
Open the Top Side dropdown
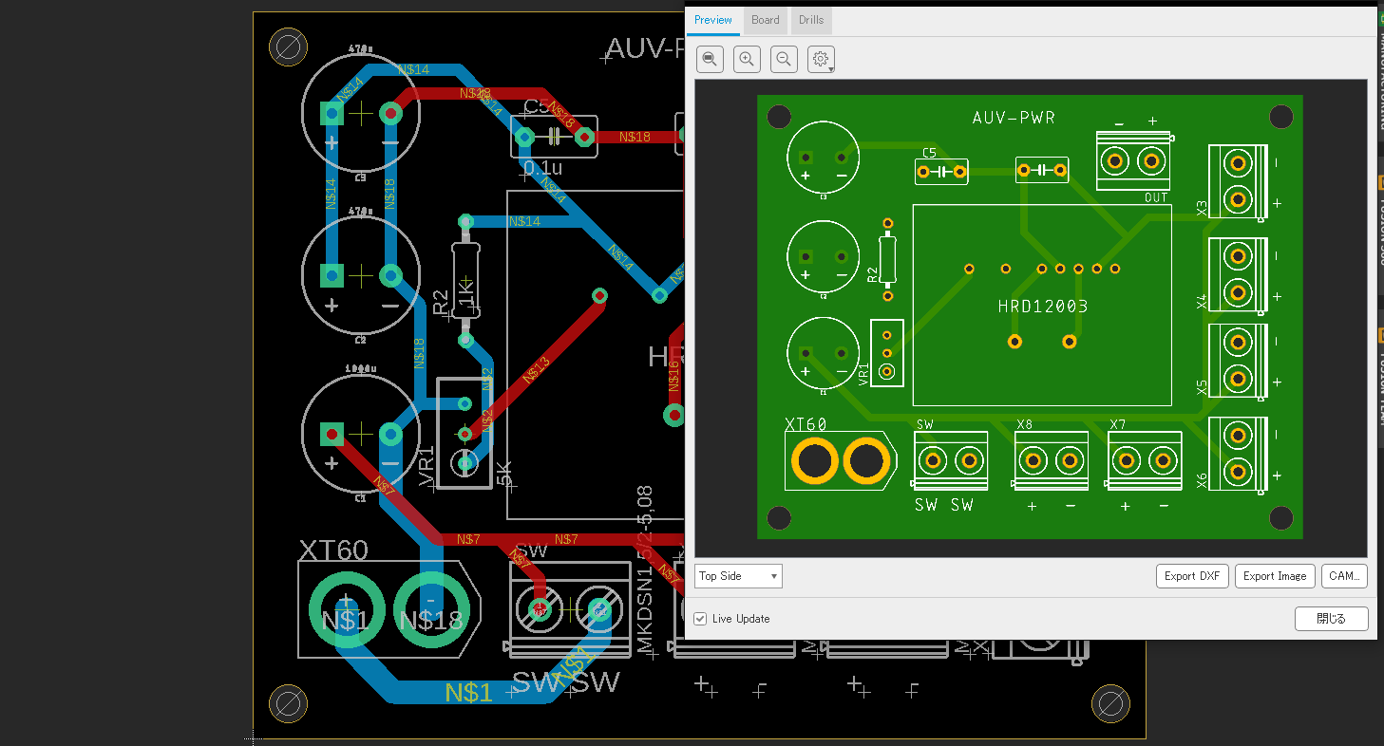[x=739, y=576]
